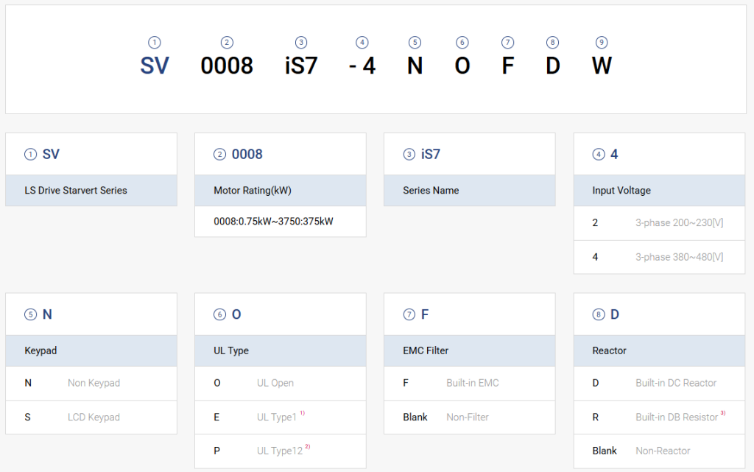This screenshot has width=754, height=472.
Task: Select the large "- 4" in the model code banner
Action: pyautogui.click(x=362, y=66)
